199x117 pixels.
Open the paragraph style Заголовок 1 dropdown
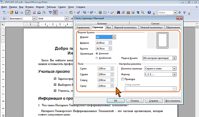[34, 18]
